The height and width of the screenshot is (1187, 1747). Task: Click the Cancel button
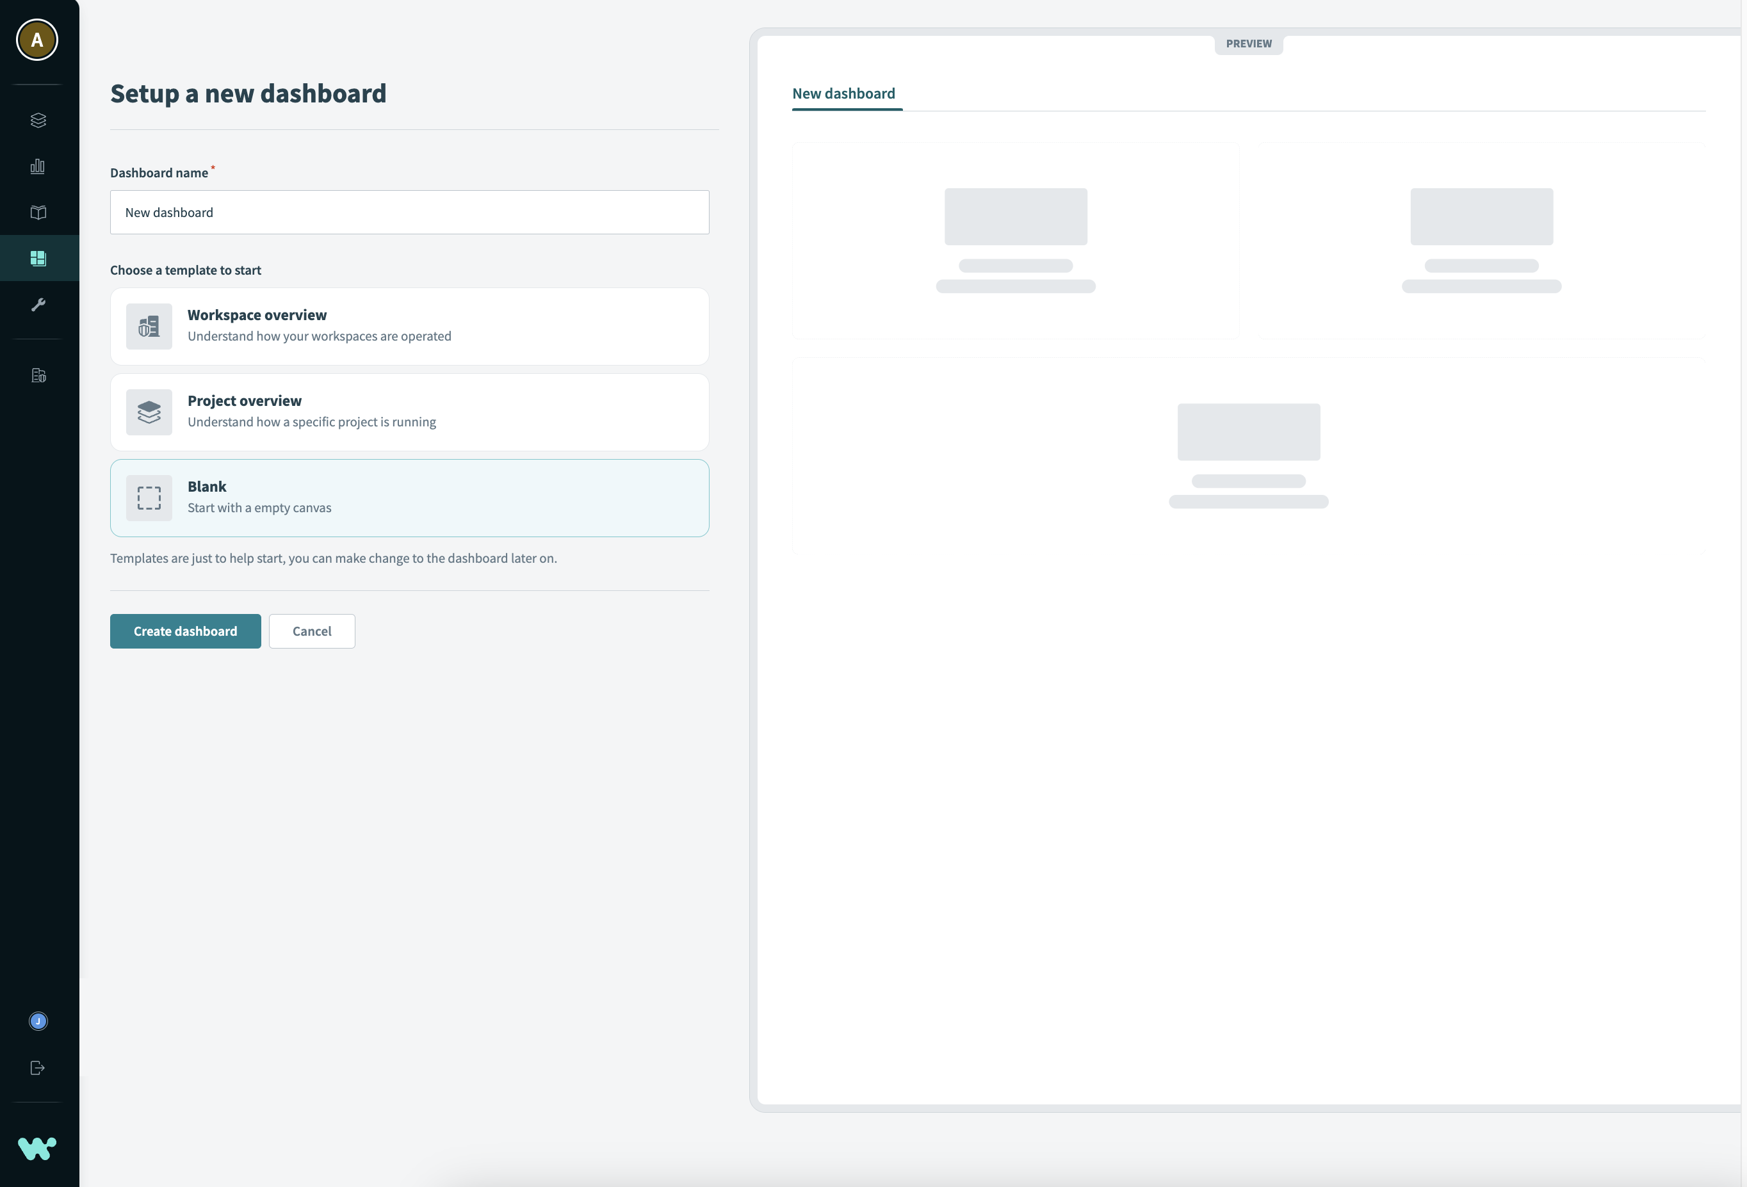click(x=311, y=631)
